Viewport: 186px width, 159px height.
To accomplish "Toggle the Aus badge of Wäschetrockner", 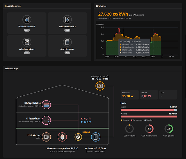I will coord(27,53).
